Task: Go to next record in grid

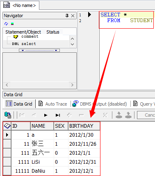Action: pos(46,115)
